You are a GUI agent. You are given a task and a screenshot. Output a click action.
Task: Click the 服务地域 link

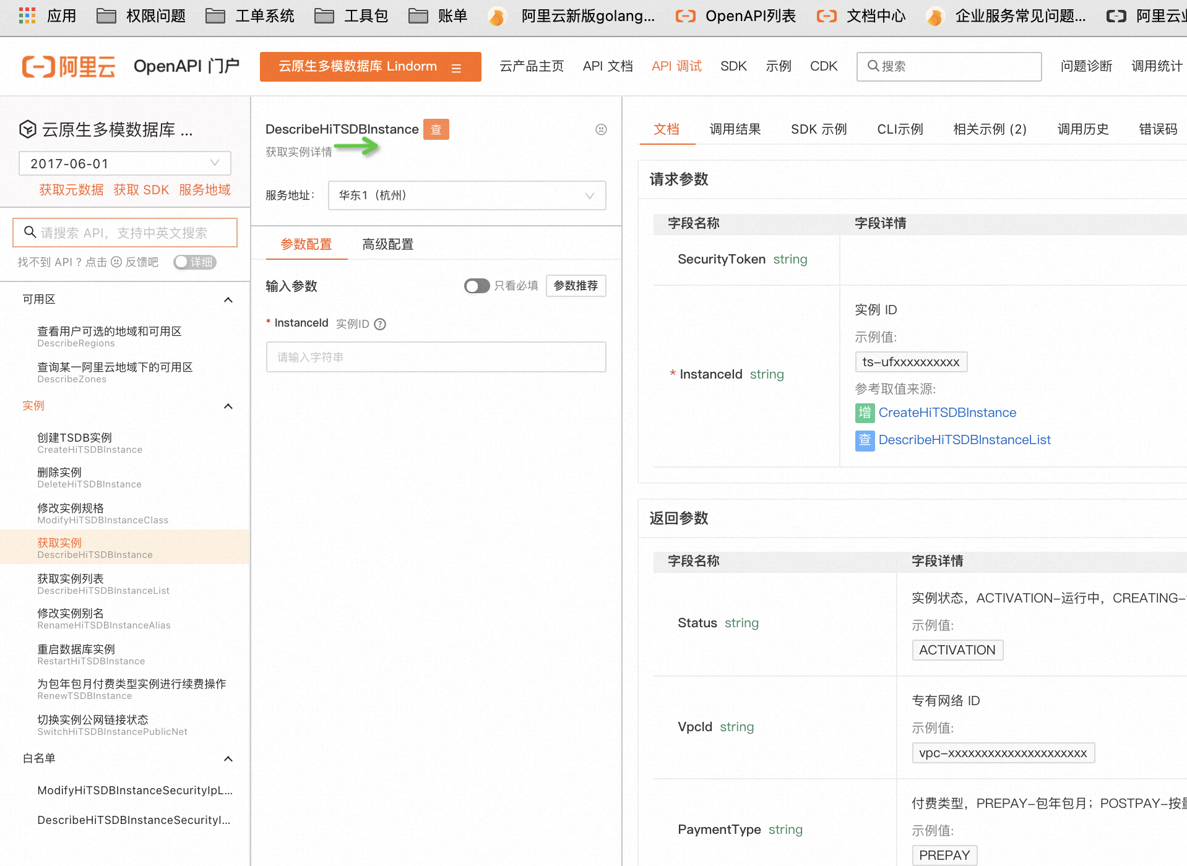point(205,190)
